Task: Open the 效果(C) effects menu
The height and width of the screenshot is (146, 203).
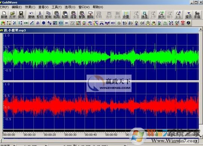Action: click(x=30, y=7)
